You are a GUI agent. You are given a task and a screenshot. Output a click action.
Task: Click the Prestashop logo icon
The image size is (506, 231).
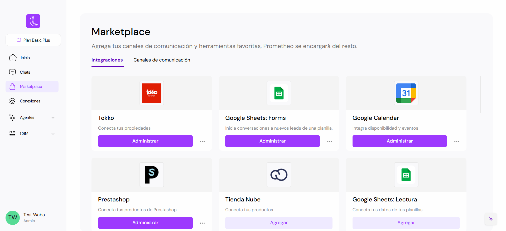point(152,175)
